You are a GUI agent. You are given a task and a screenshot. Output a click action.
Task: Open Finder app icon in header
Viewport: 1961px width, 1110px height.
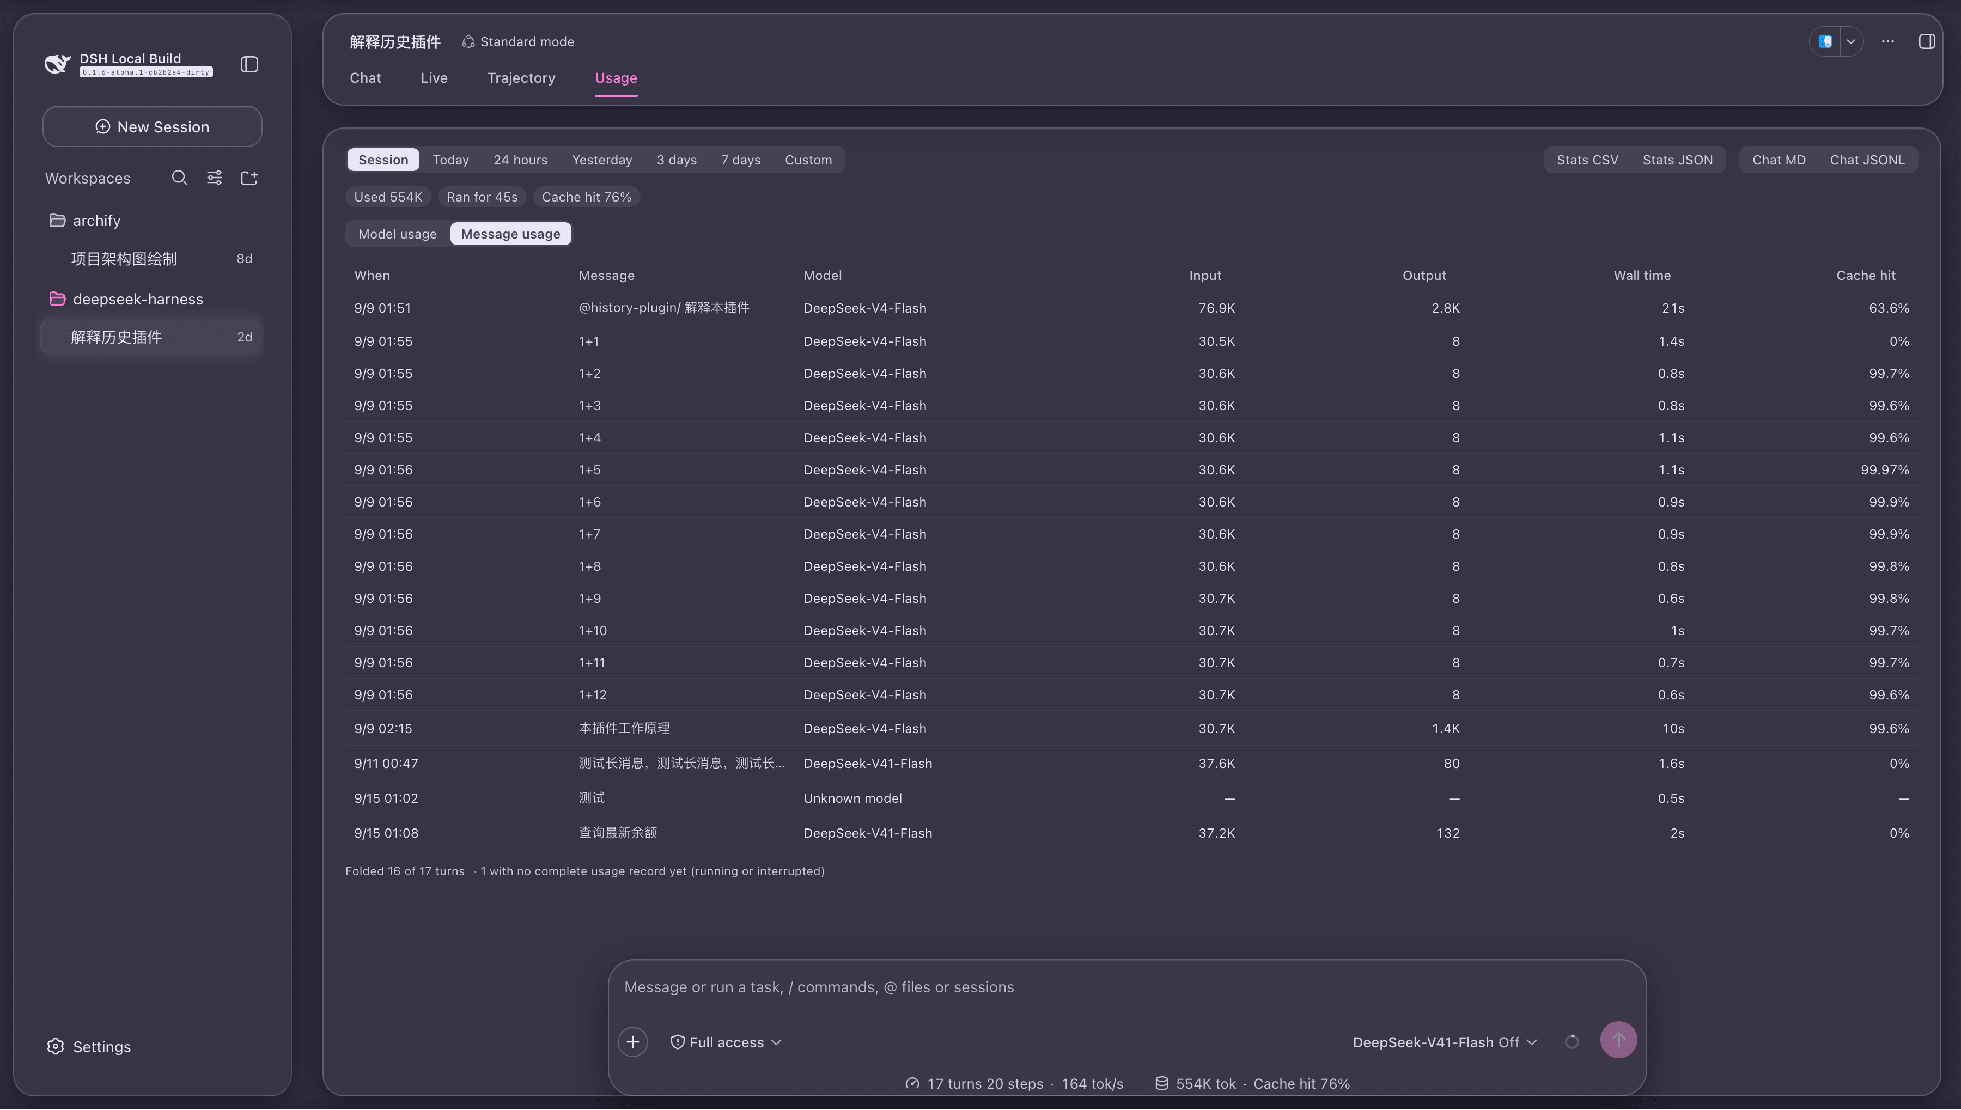pos(1825,41)
